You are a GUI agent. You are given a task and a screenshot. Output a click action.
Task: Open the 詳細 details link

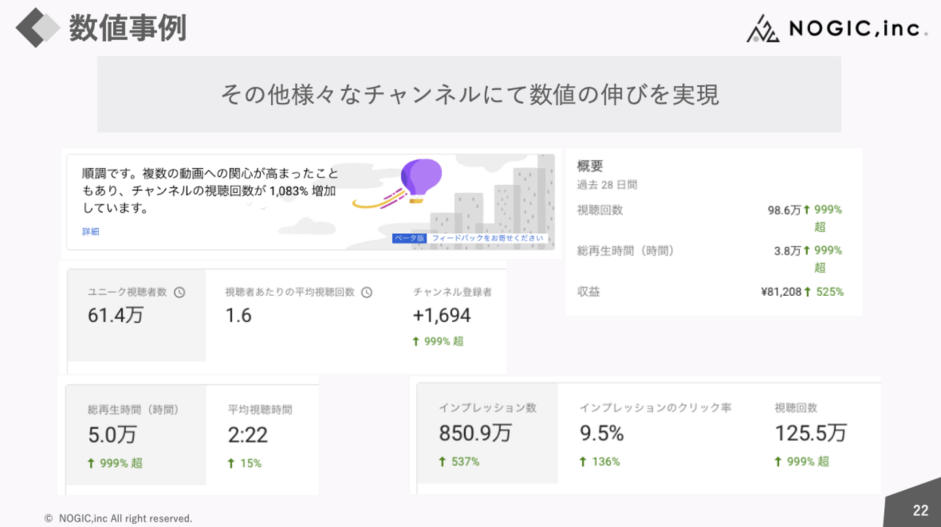[x=91, y=232]
